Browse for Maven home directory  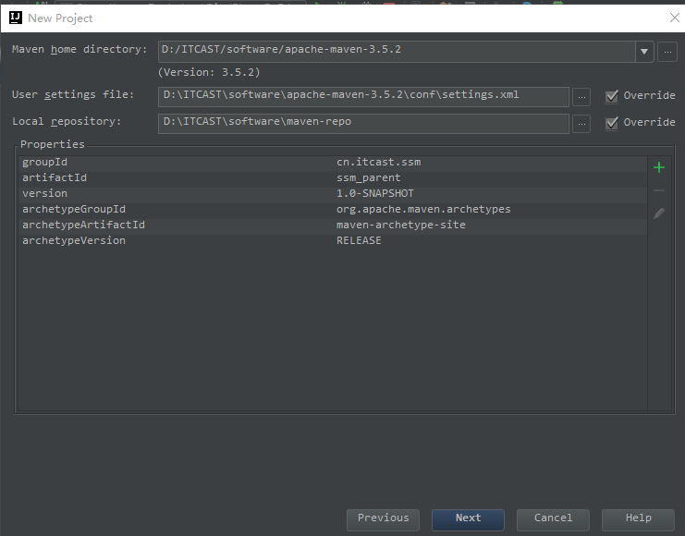click(667, 52)
